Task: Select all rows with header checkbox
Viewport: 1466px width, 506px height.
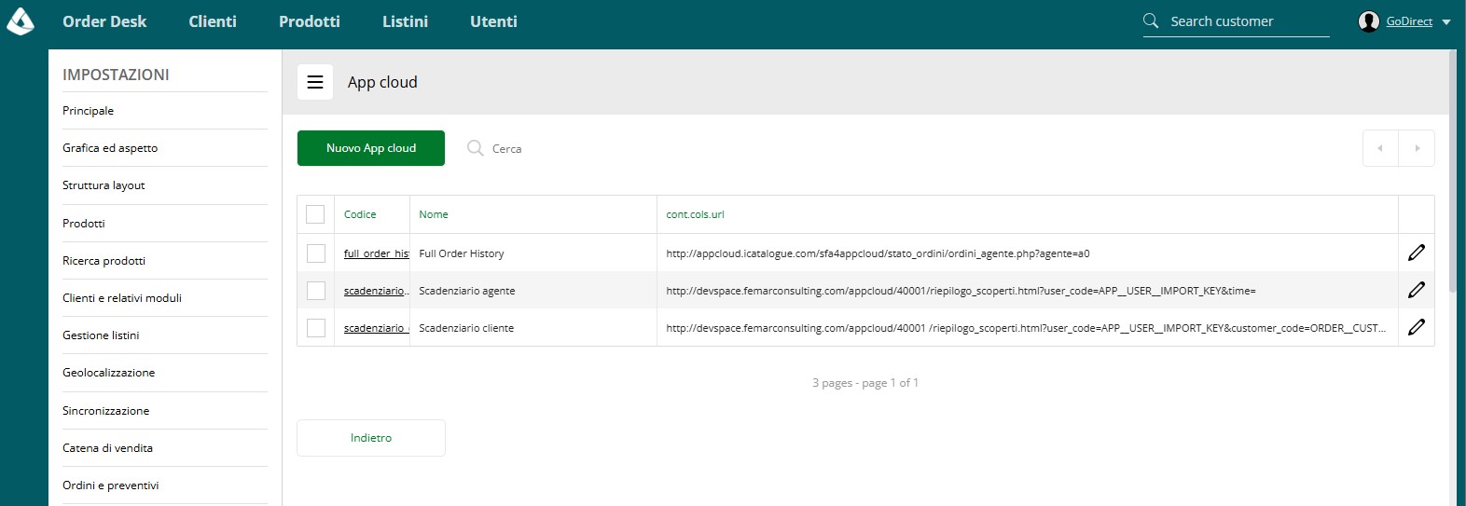Action: point(315,214)
